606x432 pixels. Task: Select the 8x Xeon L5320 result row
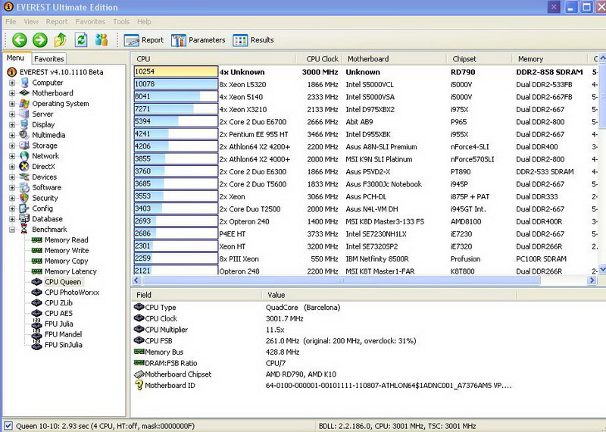coord(365,84)
